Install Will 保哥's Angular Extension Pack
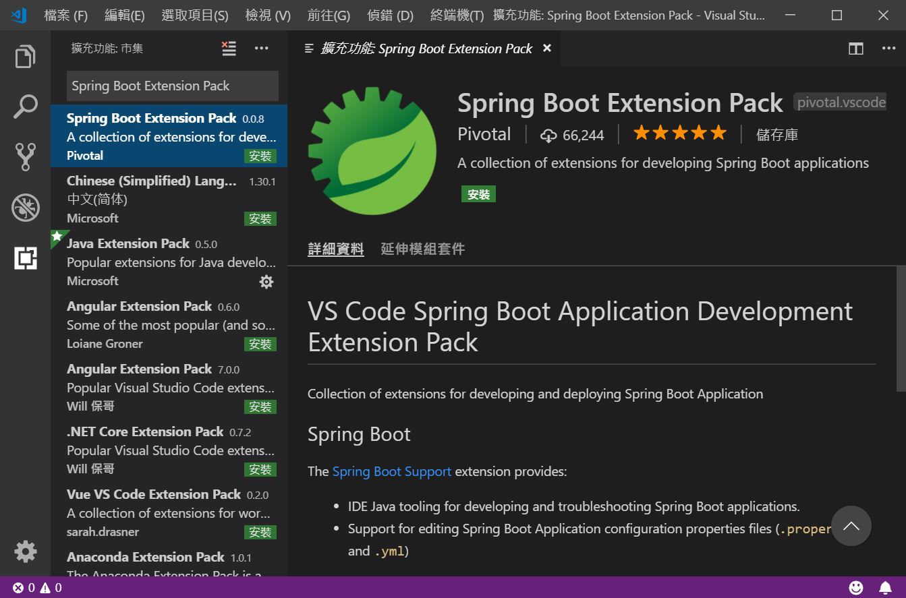 click(x=260, y=407)
